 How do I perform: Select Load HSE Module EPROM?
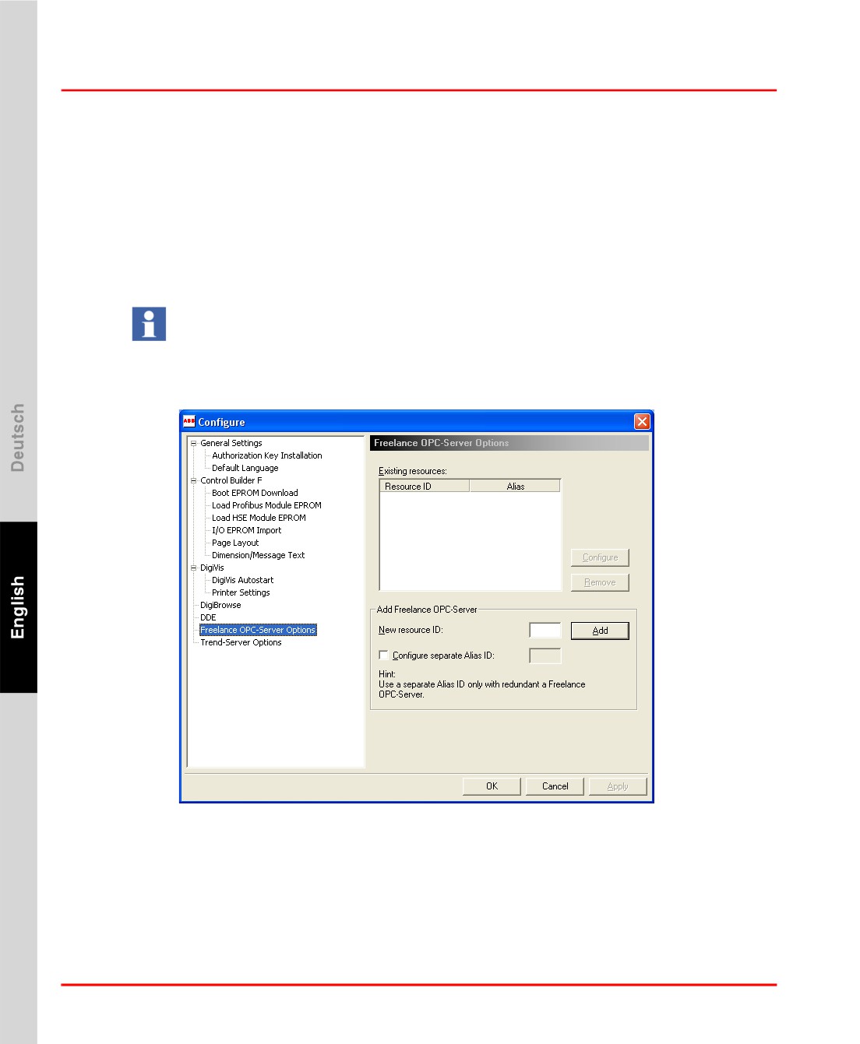coord(259,518)
